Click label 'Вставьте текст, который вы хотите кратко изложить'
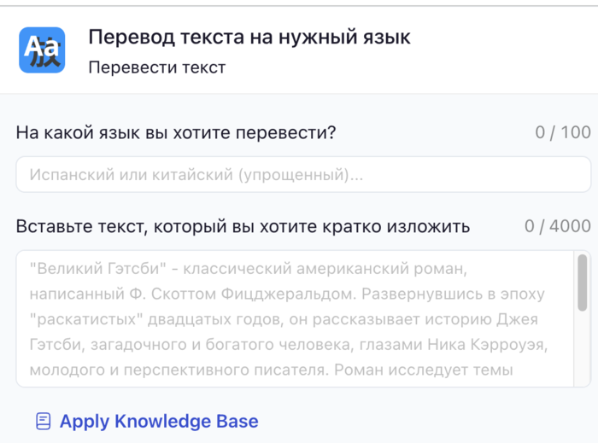The image size is (598, 443). (243, 226)
